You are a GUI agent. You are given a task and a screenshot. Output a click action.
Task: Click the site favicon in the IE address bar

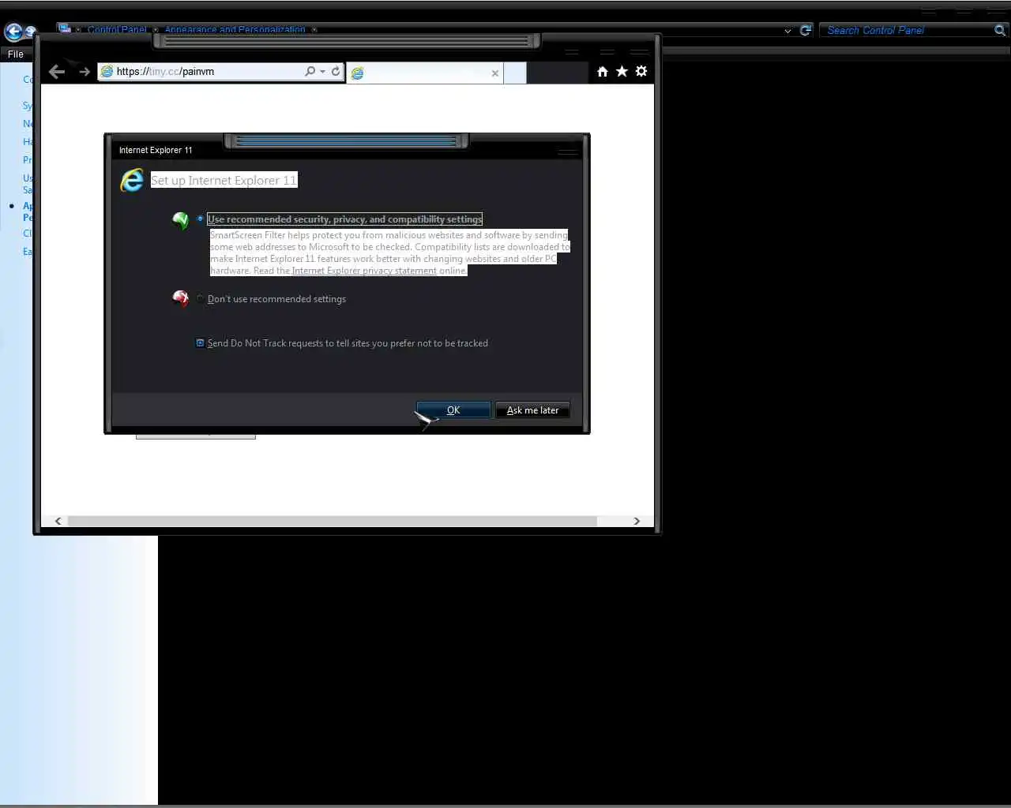click(107, 71)
